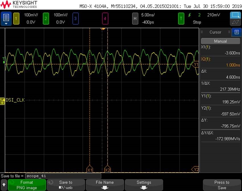Click the X2 cursor marker handle
The image size is (242, 191).
(x=107, y=169)
